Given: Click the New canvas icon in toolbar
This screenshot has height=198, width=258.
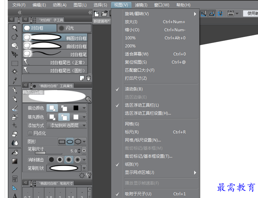Looking at the screenshot, I should [96, 14].
